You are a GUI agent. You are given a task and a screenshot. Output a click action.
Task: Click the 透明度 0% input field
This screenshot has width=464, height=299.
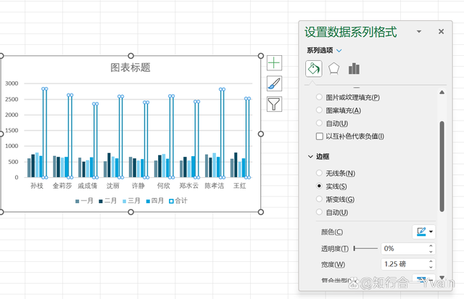[404, 248]
